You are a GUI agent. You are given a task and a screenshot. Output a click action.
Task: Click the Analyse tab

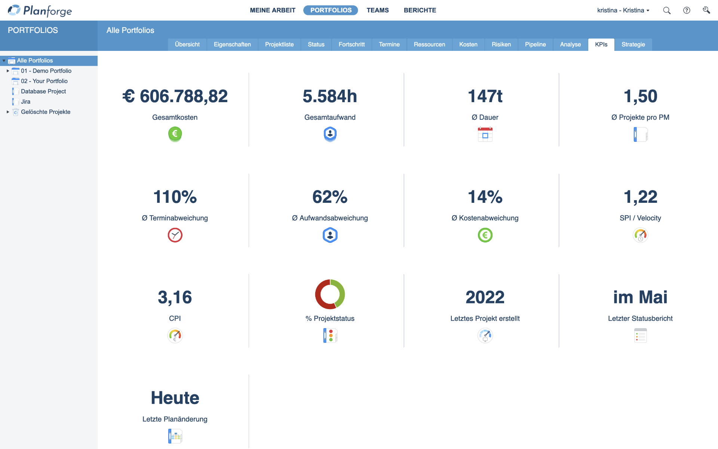[569, 45]
